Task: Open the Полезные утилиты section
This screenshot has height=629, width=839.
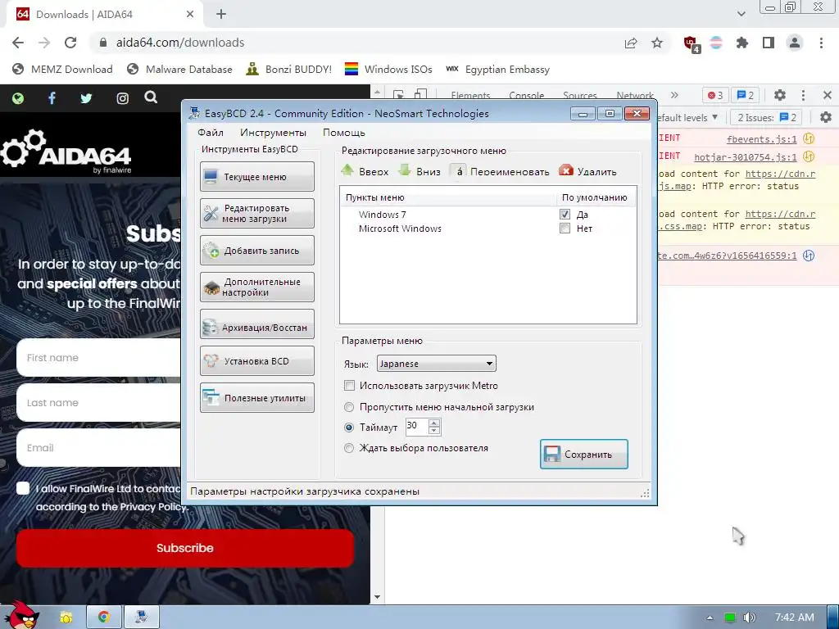Action: coord(256,398)
